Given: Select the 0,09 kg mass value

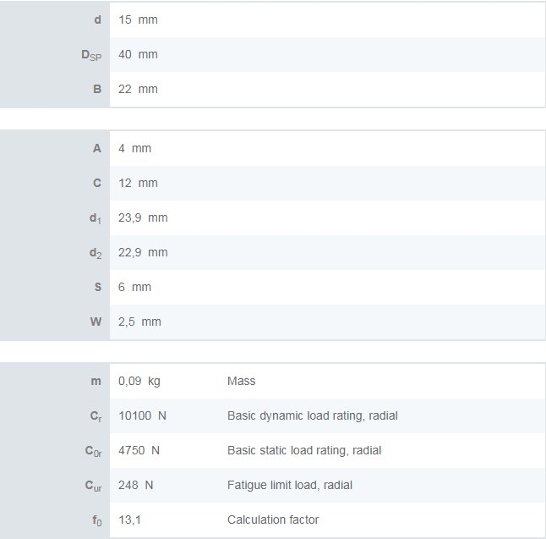Looking at the screenshot, I should (x=139, y=381).
